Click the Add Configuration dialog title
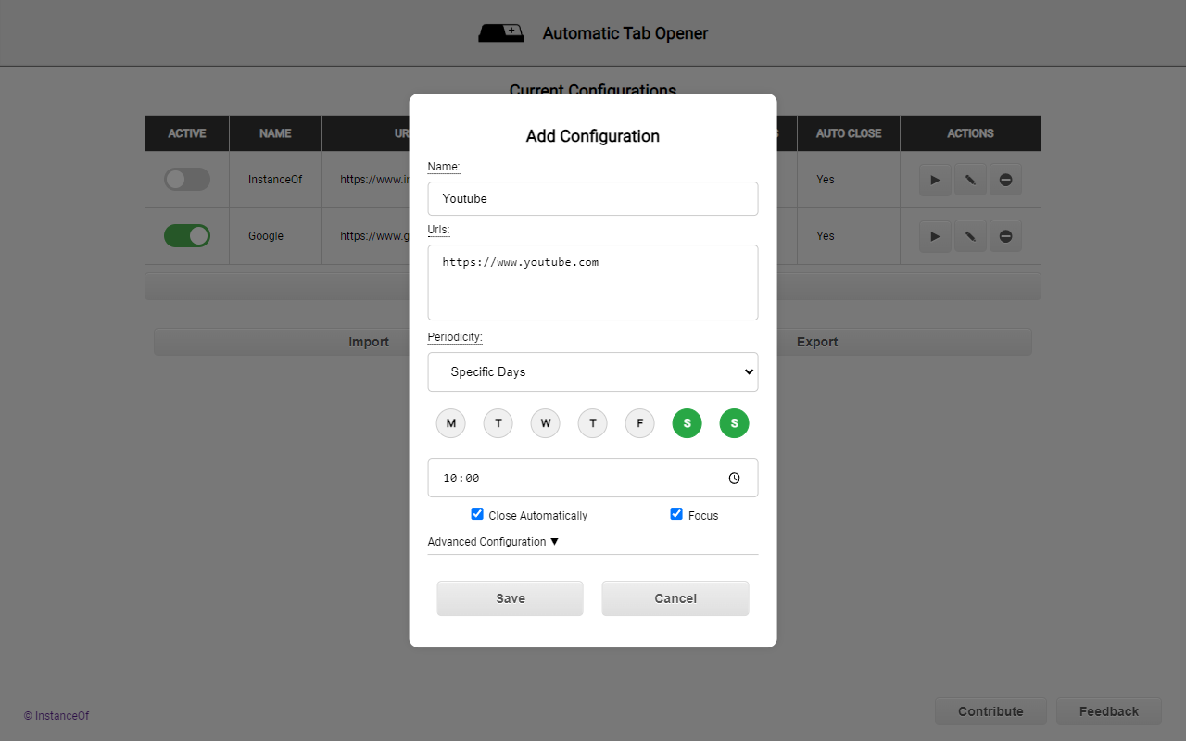Viewport: 1186px width, 741px height. pos(593,136)
